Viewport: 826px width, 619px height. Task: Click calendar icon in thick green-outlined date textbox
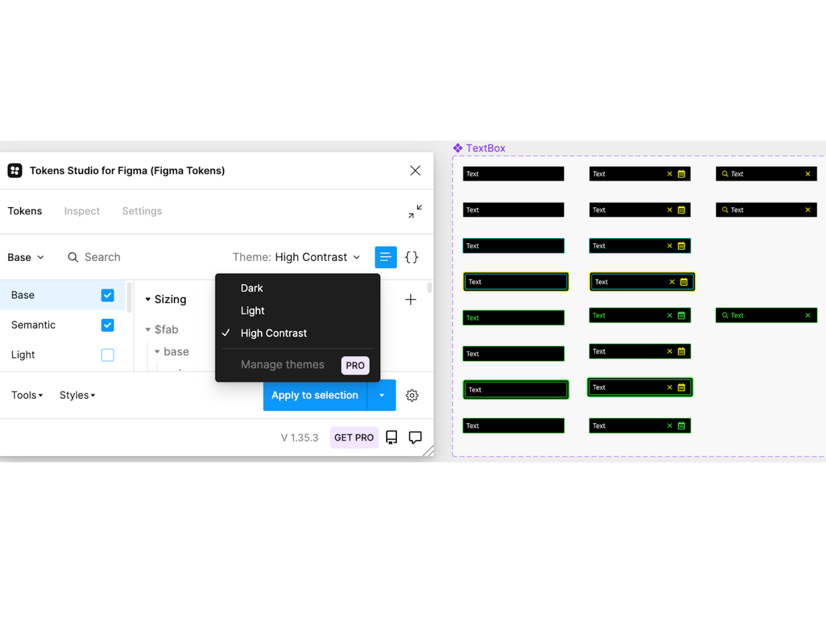click(x=681, y=387)
